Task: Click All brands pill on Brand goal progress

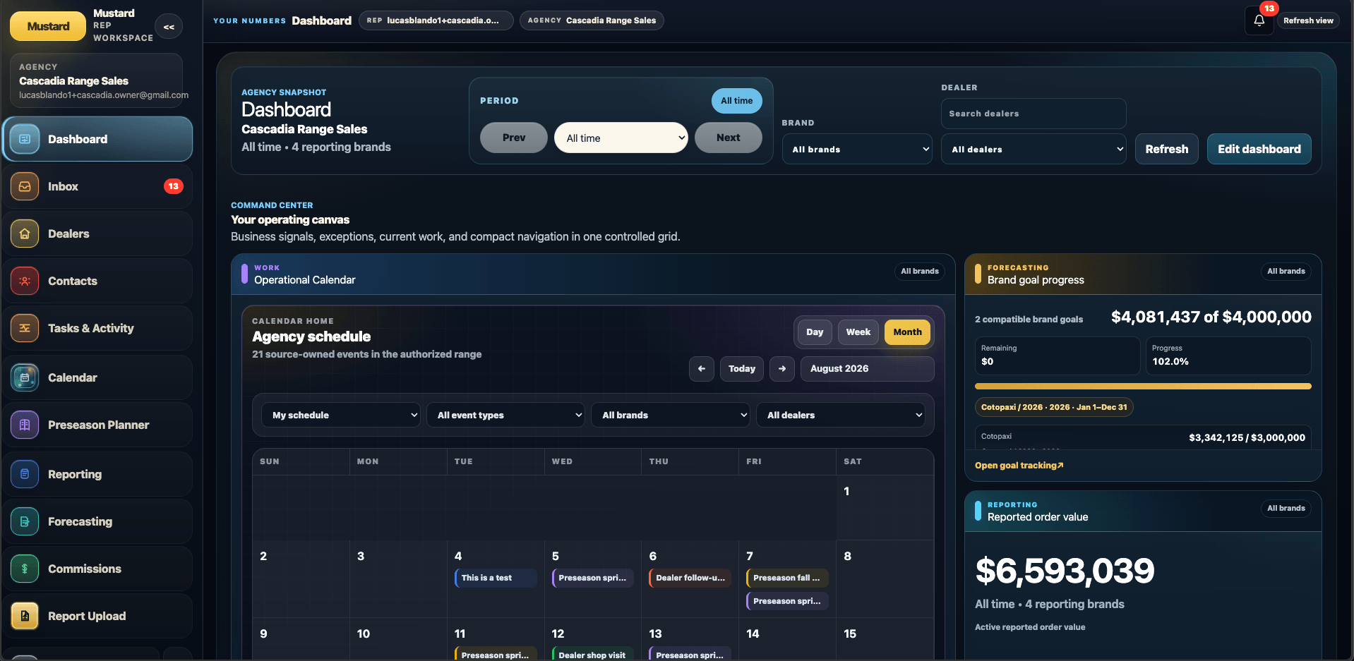Action: pyautogui.click(x=1286, y=271)
